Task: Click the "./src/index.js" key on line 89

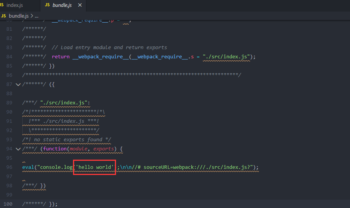Action: (64, 103)
